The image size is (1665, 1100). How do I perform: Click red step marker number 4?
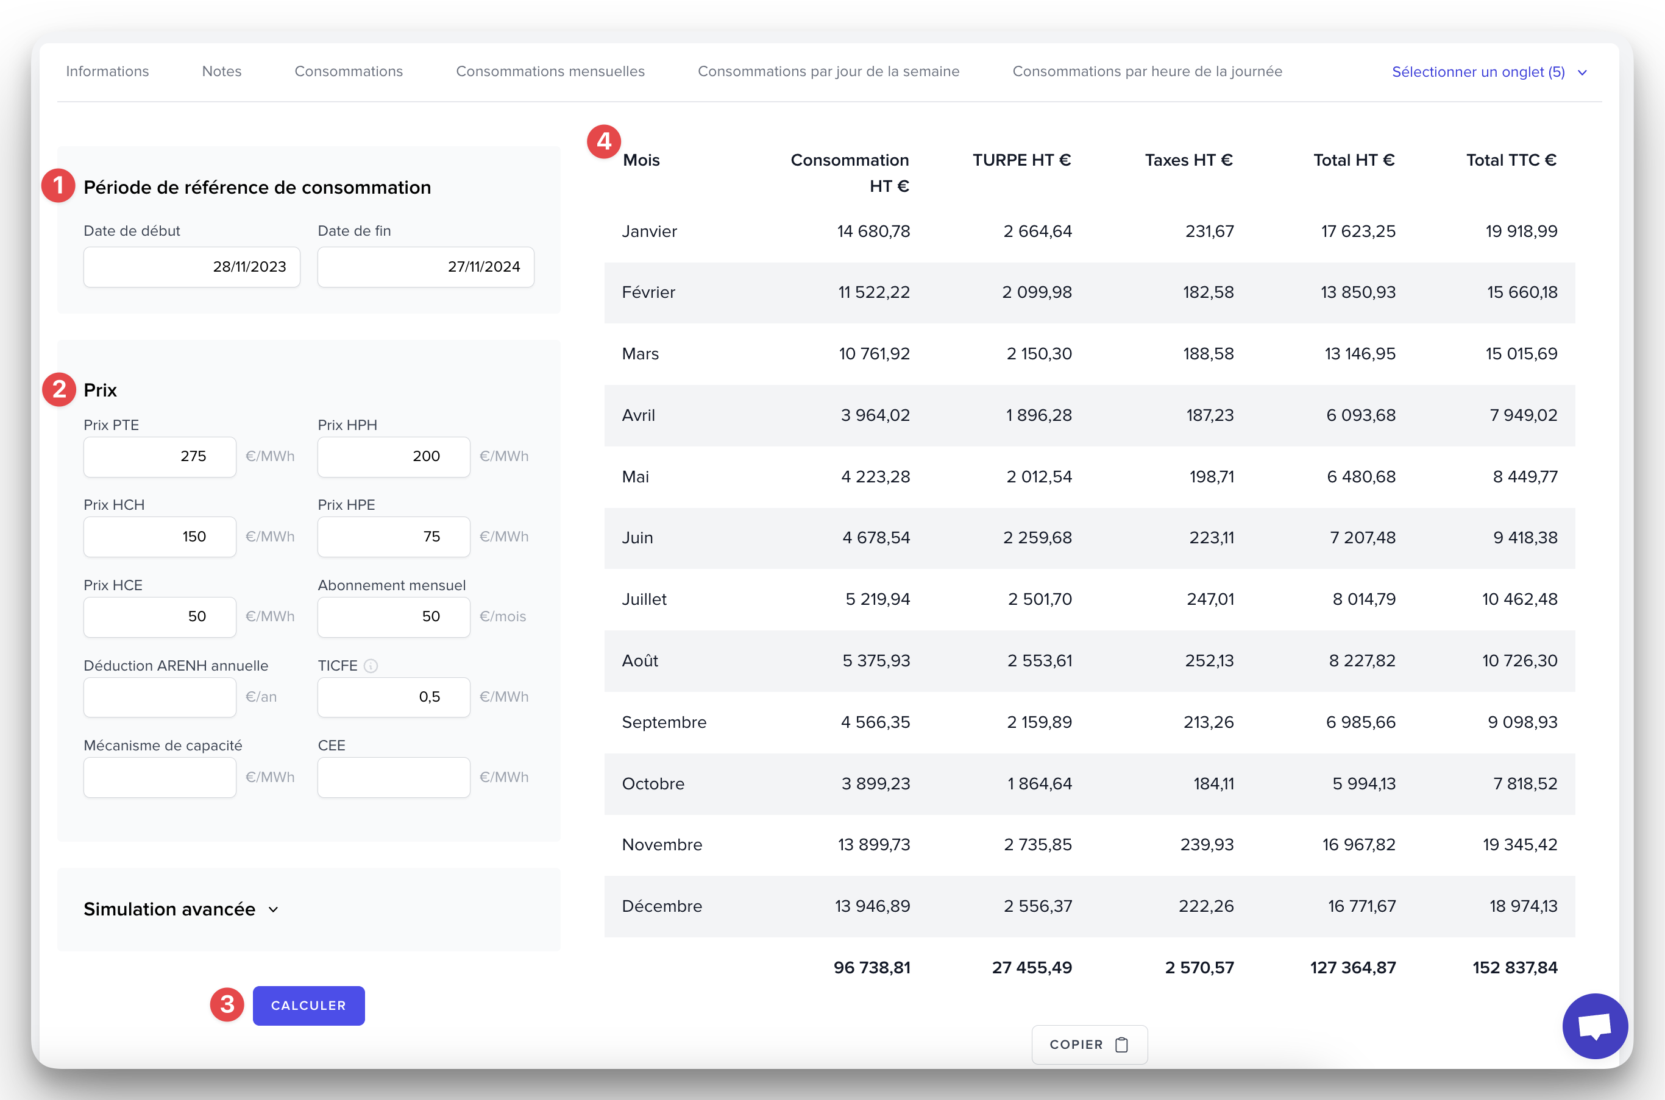pos(604,142)
